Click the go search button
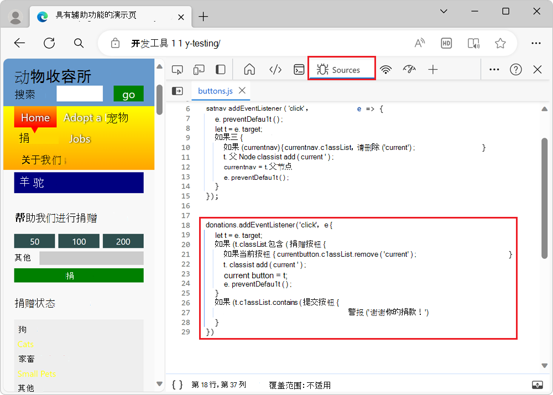 (128, 94)
